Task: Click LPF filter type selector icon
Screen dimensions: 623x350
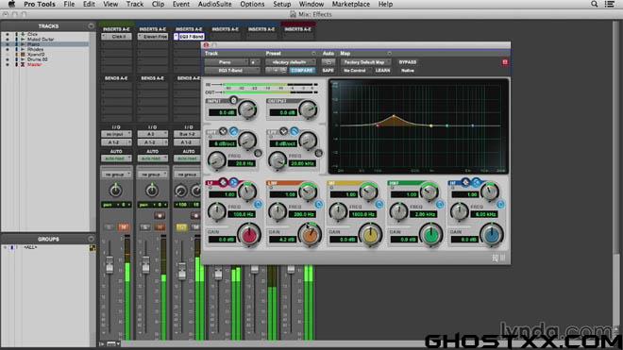Action: point(284,131)
